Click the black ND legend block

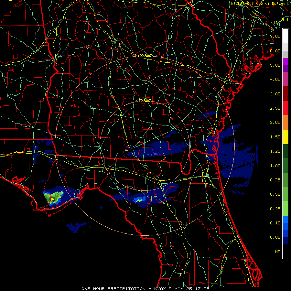pyautogui.click(x=286, y=252)
